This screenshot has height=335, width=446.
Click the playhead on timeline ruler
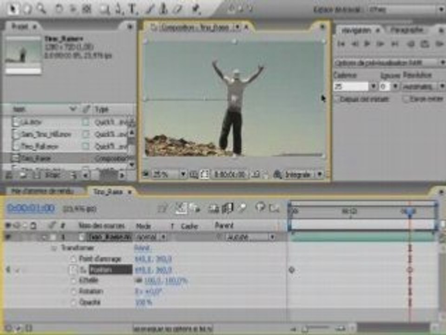[x=410, y=212]
